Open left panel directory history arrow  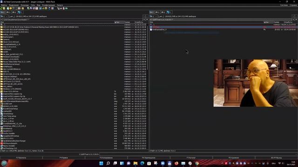pyautogui.click(x=147, y=19)
